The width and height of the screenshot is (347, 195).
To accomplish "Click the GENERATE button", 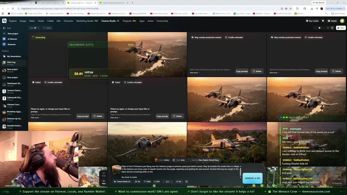I will pyautogui.click(x=252, y=178).
